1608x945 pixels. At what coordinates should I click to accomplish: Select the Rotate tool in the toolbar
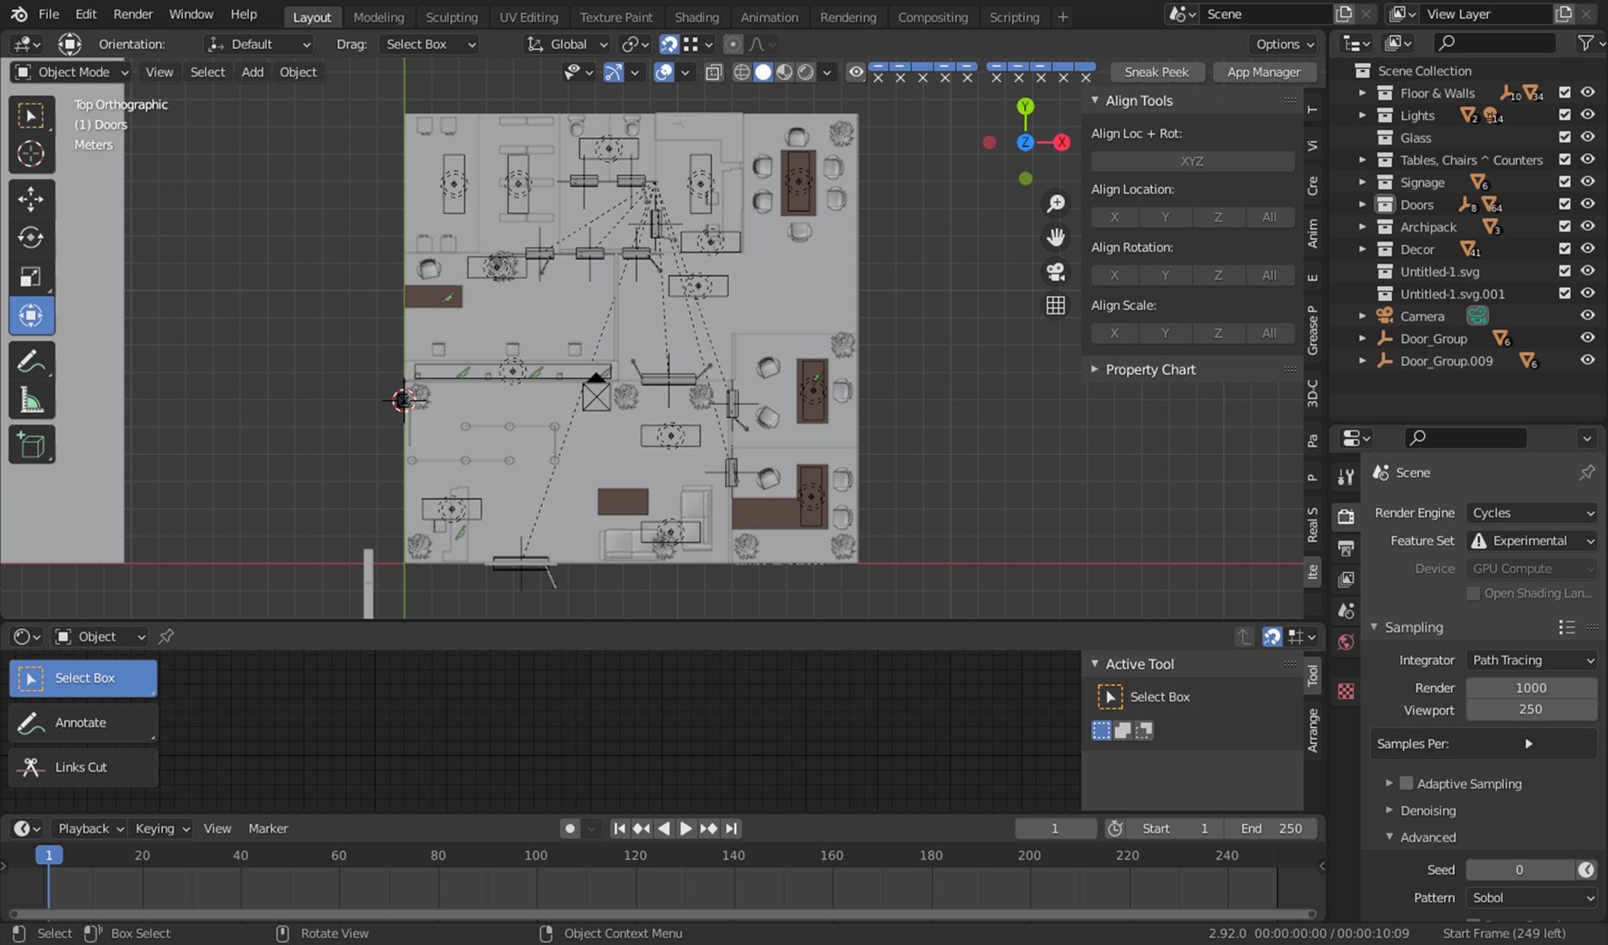pos(31,238)
